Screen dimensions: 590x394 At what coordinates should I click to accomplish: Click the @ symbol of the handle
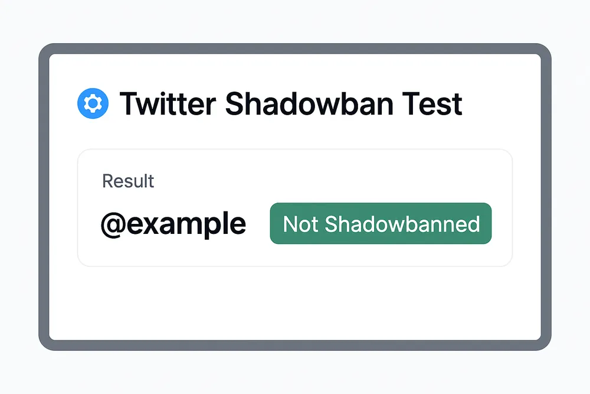point(112,225)
